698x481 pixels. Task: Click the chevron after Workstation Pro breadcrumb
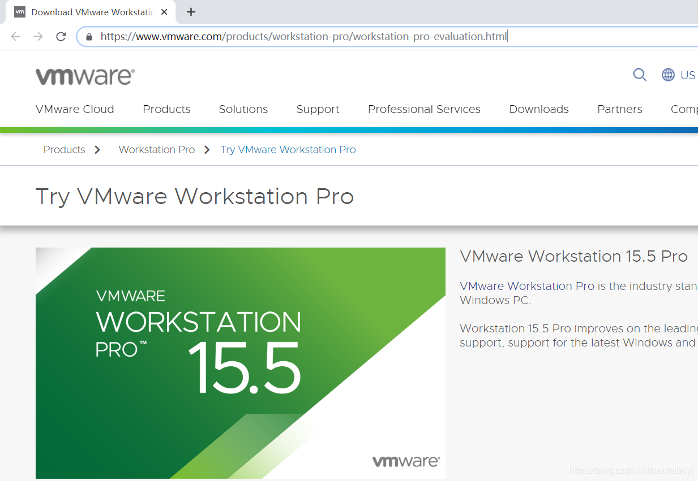pos(207,150)
